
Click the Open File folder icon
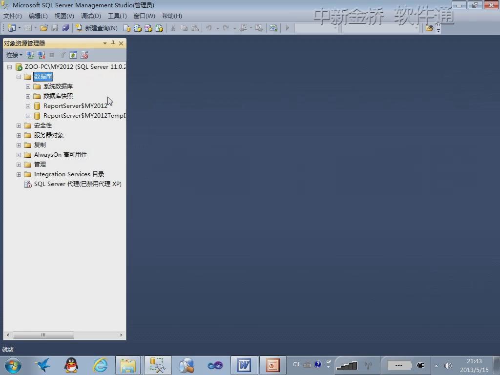click(43, 28)
